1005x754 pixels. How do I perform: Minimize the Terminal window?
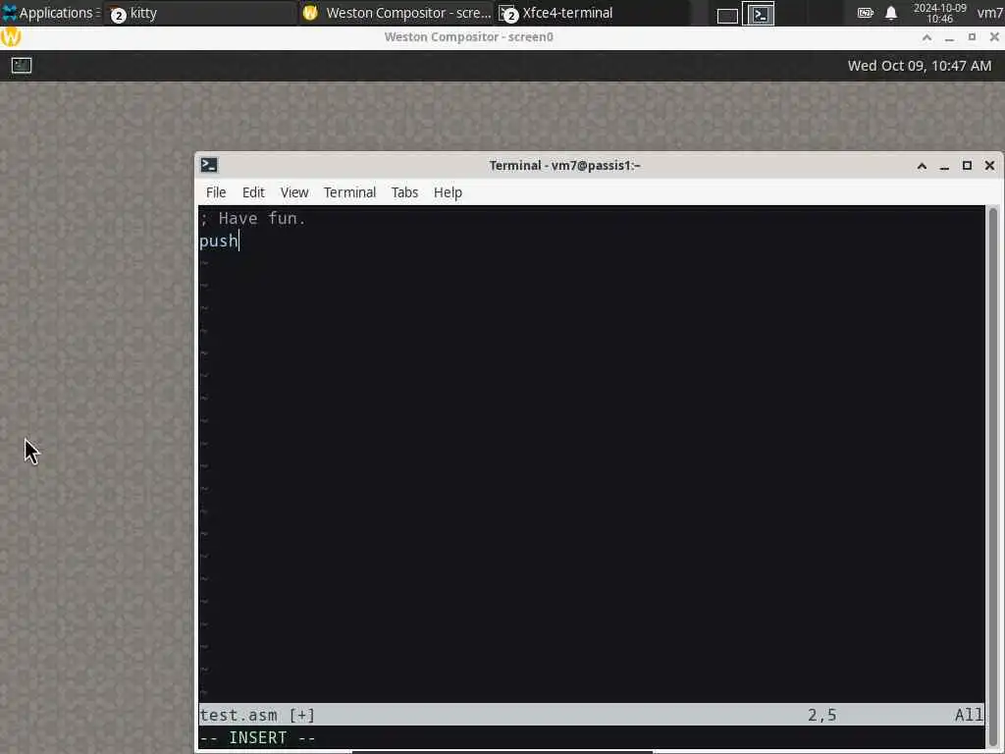[944, 167]
